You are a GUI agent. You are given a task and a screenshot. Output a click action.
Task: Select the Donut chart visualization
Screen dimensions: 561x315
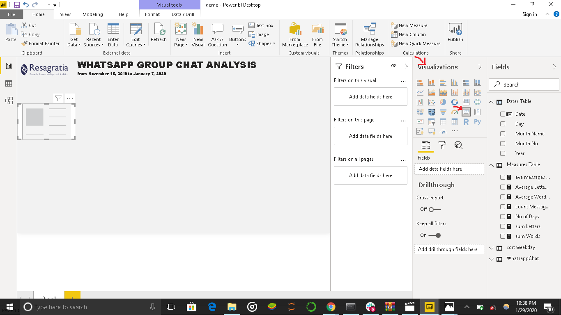[455, 102]
